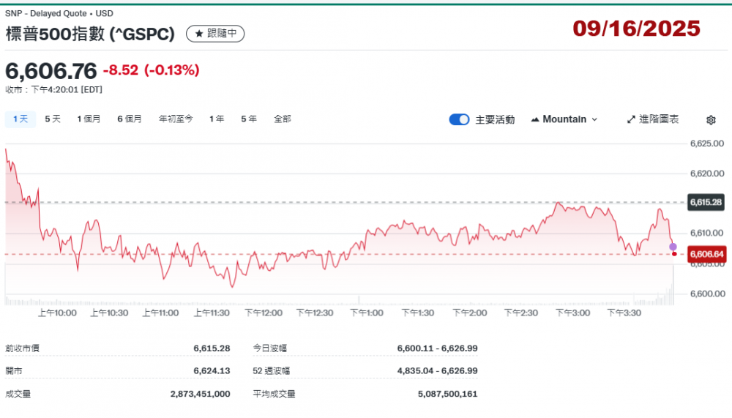Click the 標普500指數 (^GSPC) title
This screenshot has height=418, width=732.
pos(91,34)
